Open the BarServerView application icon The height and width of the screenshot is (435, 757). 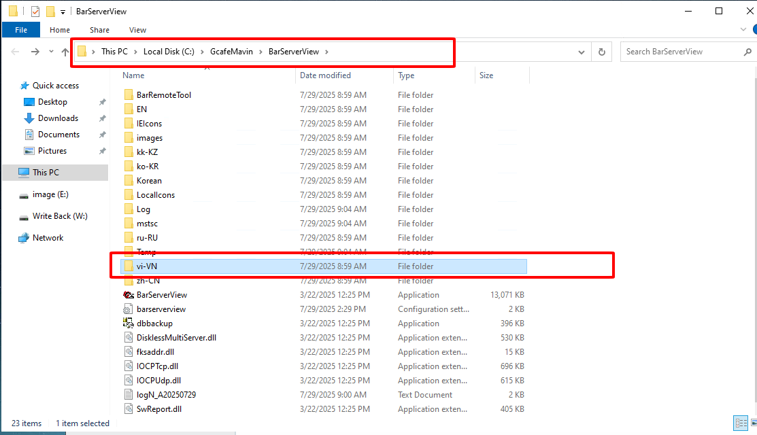(x=129, y=295)
